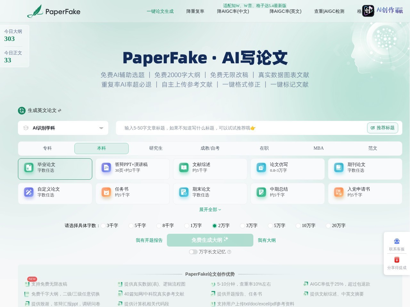Screen dimensions: 410x307
Task: Select the 论文仿写 cyan icon
Action: [261, 167]
